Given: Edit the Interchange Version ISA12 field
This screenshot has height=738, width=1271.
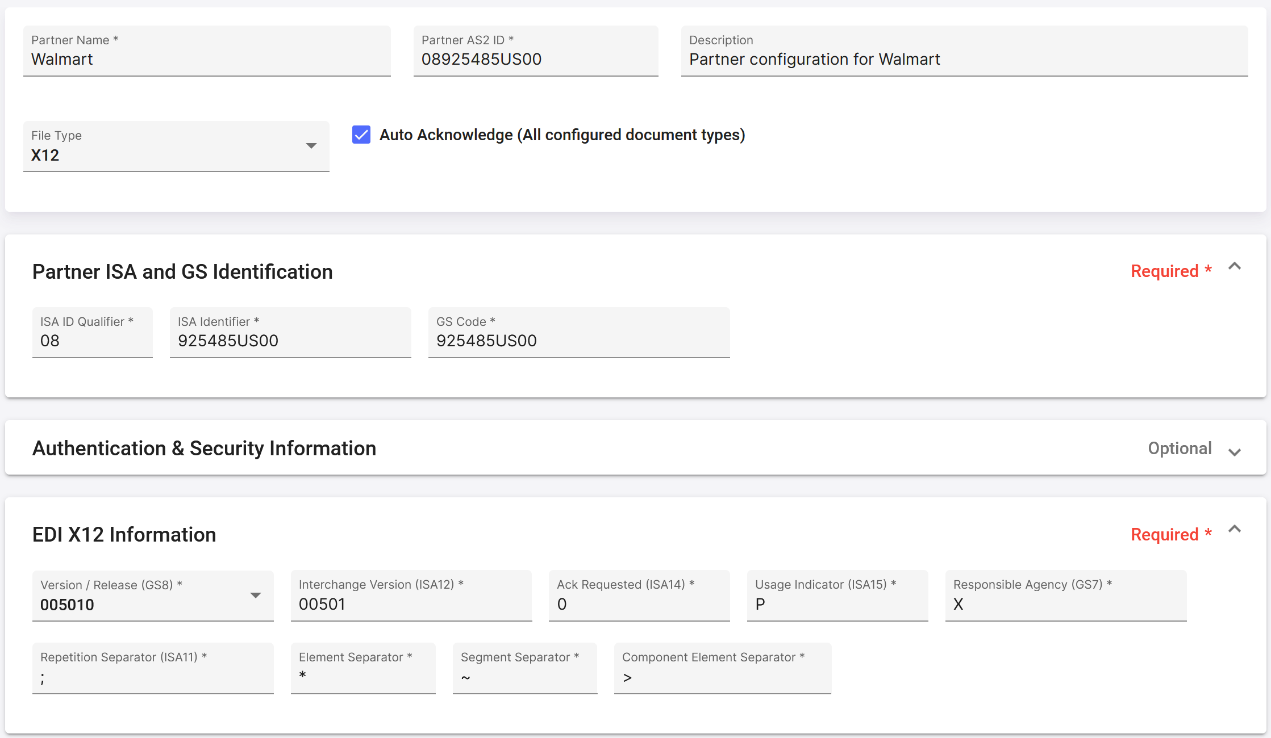Looking at the screenshot, I should coord(411,605).
